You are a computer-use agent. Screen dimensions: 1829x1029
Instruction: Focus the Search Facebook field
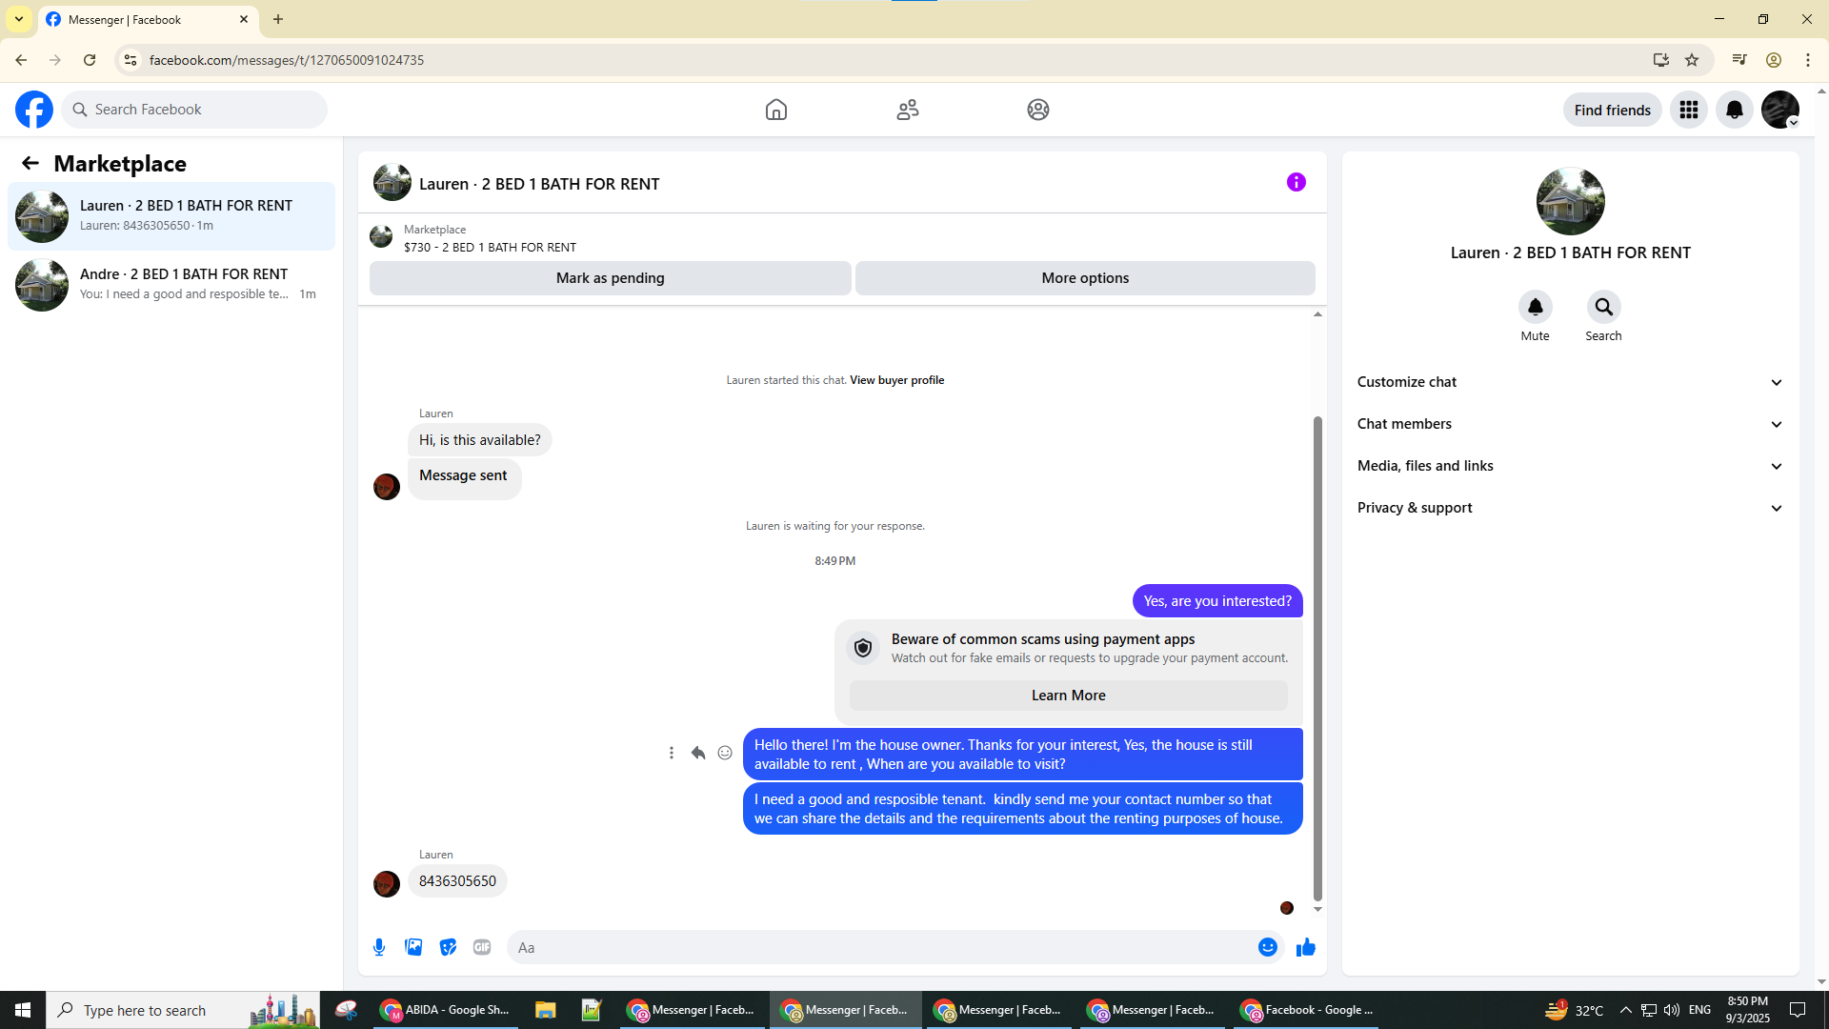(x=194, y=110)
